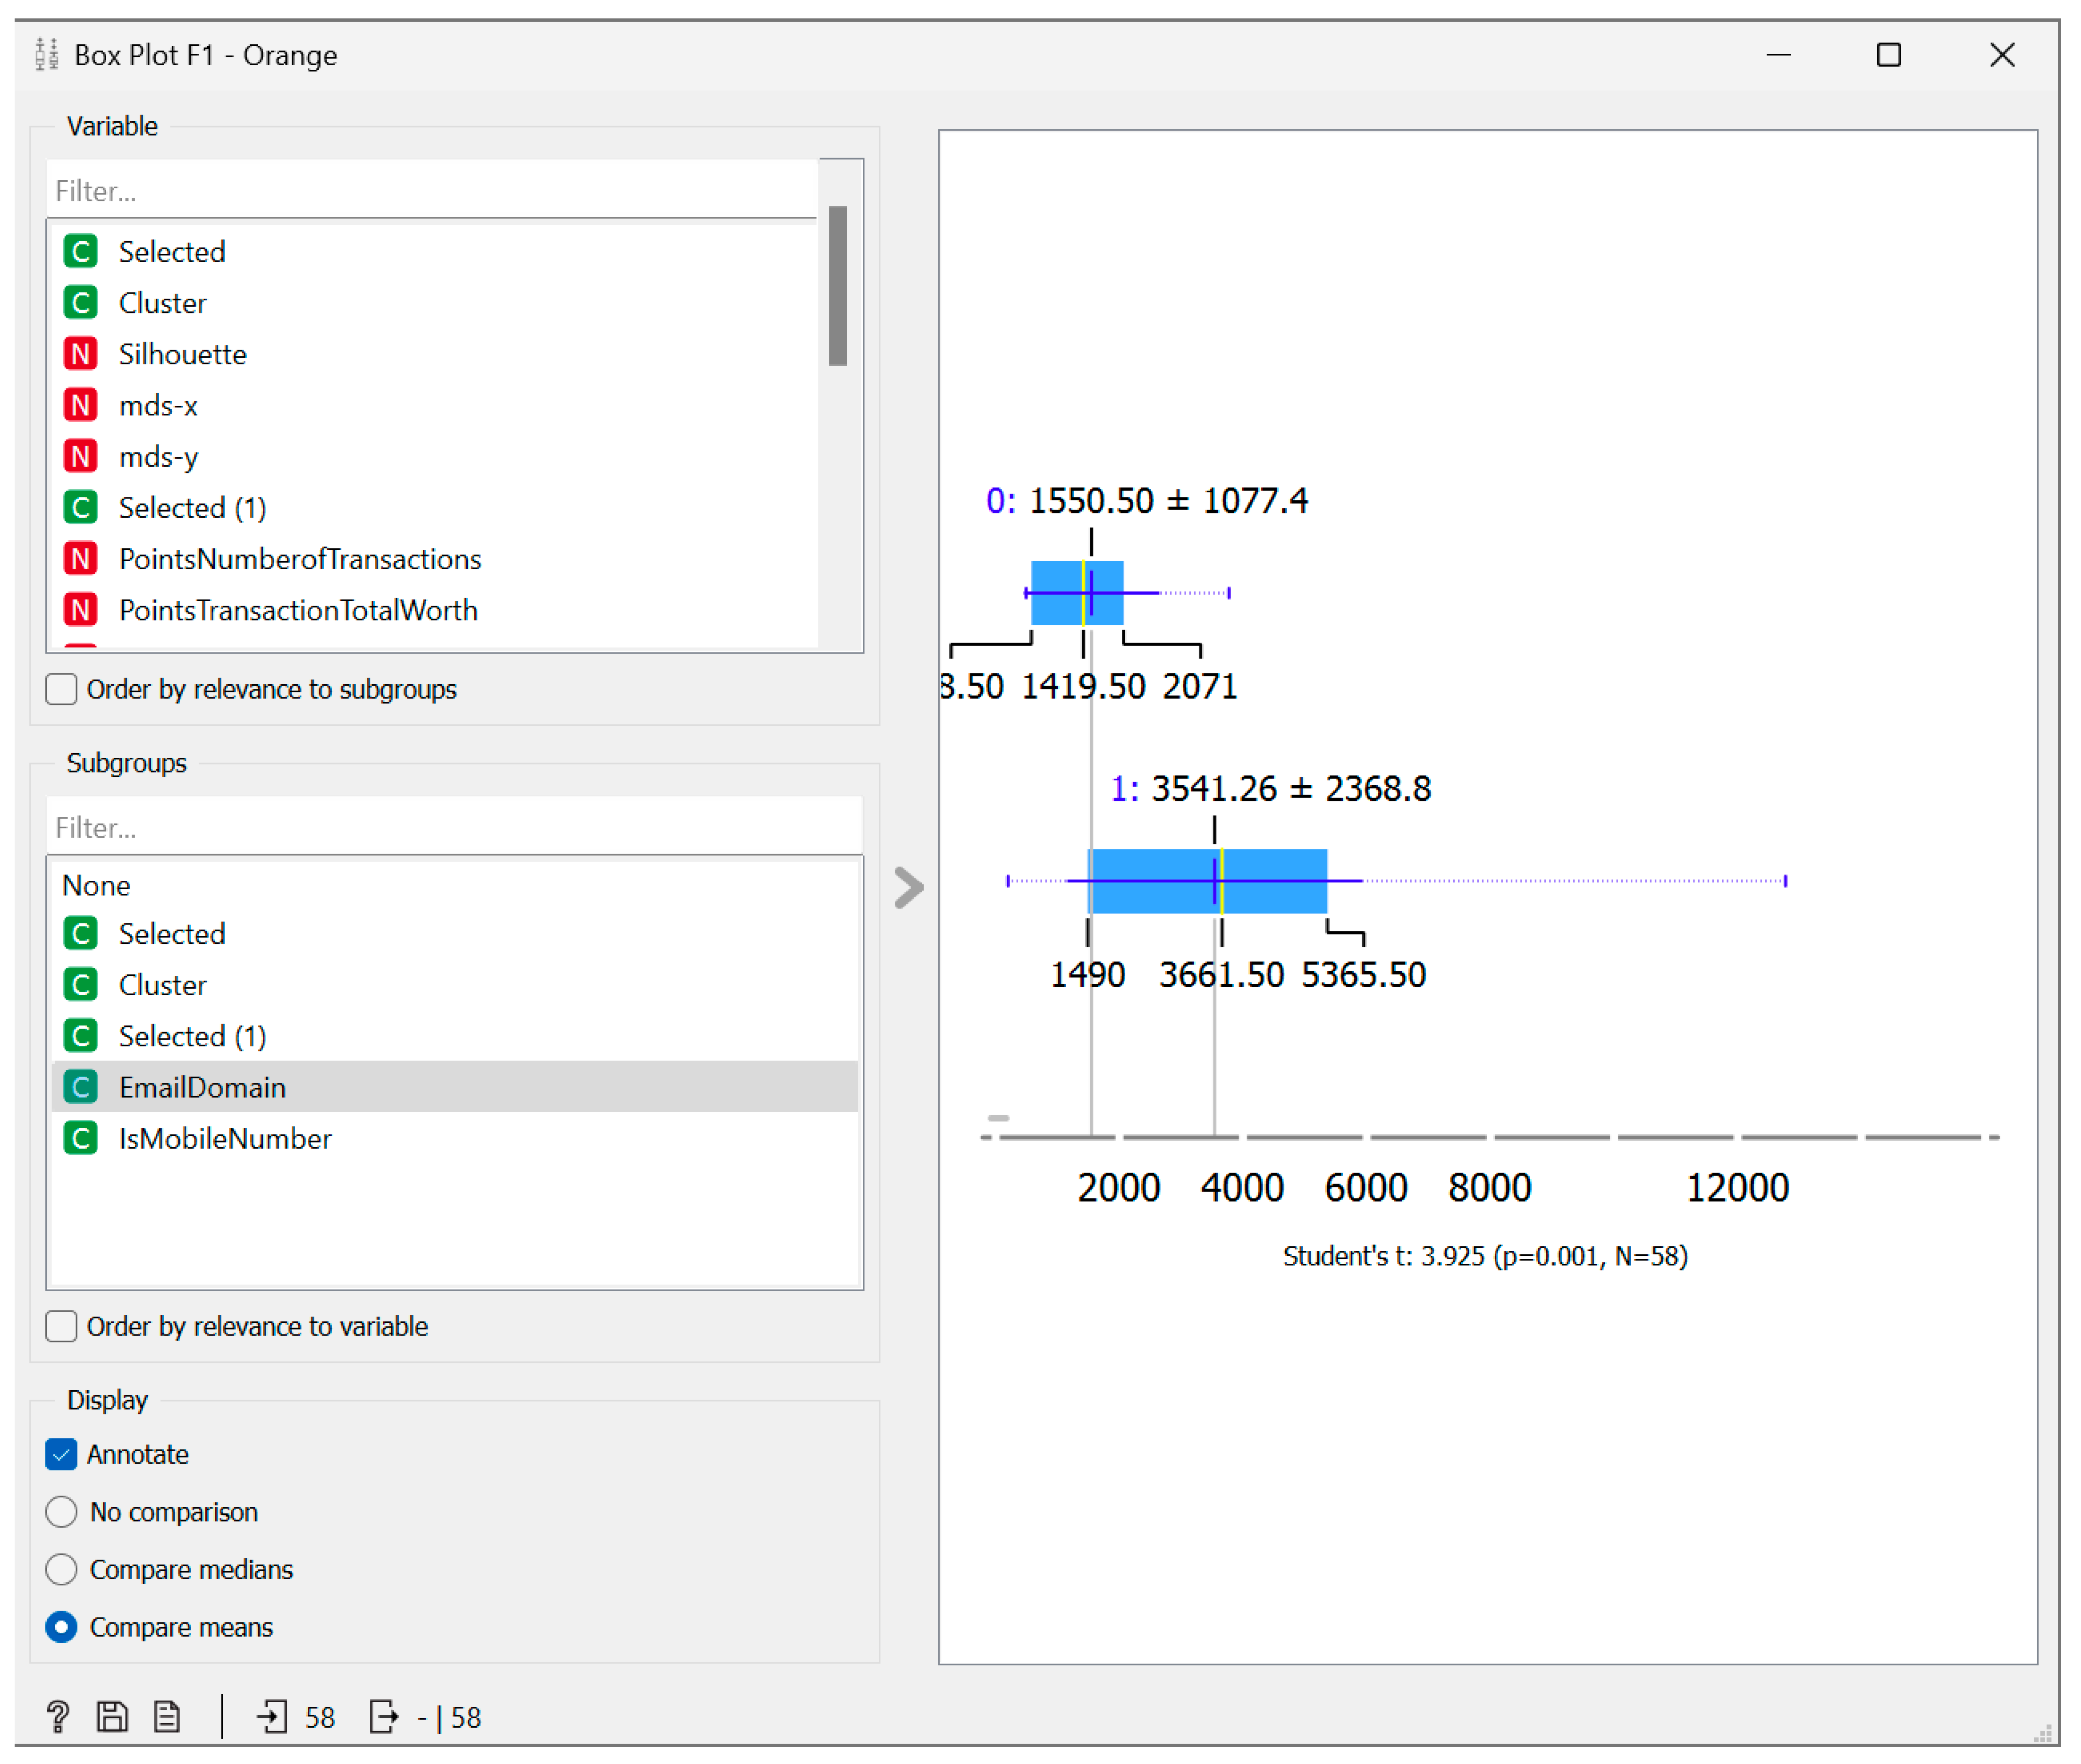Select None in the Subgroups list
The height and width of the screenshot is (1764, 2081).
pos(96,886)
